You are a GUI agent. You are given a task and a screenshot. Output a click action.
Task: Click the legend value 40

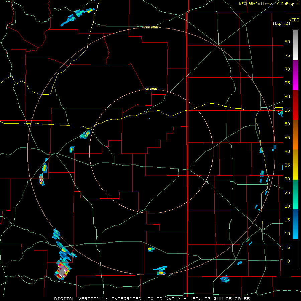tap(287, 151)
